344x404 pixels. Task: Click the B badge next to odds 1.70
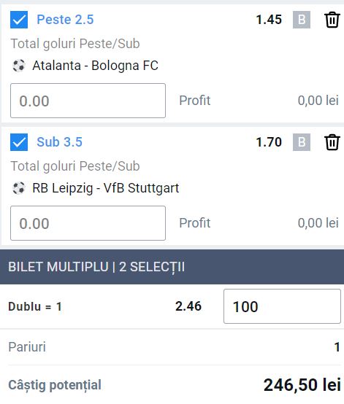click(302, 142)
